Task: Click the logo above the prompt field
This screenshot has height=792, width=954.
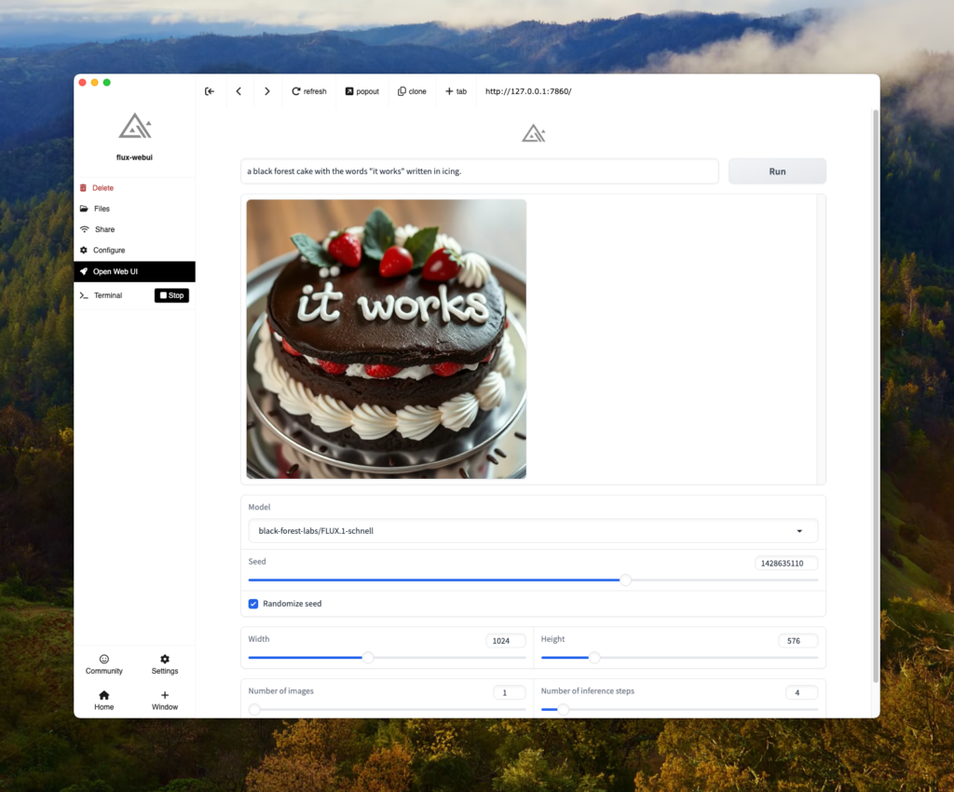Action: pos(534,133)
